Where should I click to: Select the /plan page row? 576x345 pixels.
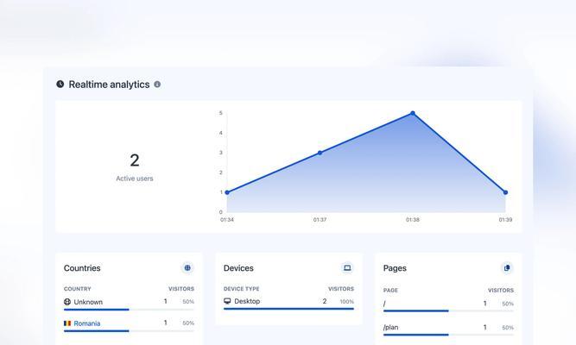pyautogui.click(x=448, y=329)
